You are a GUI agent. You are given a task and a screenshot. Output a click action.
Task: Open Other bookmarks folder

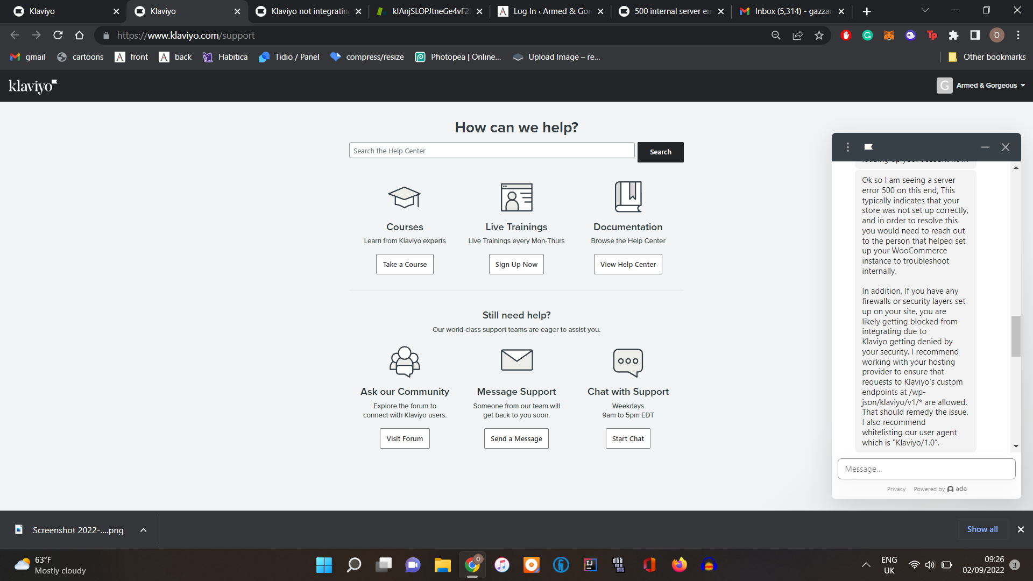(x=987, y=57)
